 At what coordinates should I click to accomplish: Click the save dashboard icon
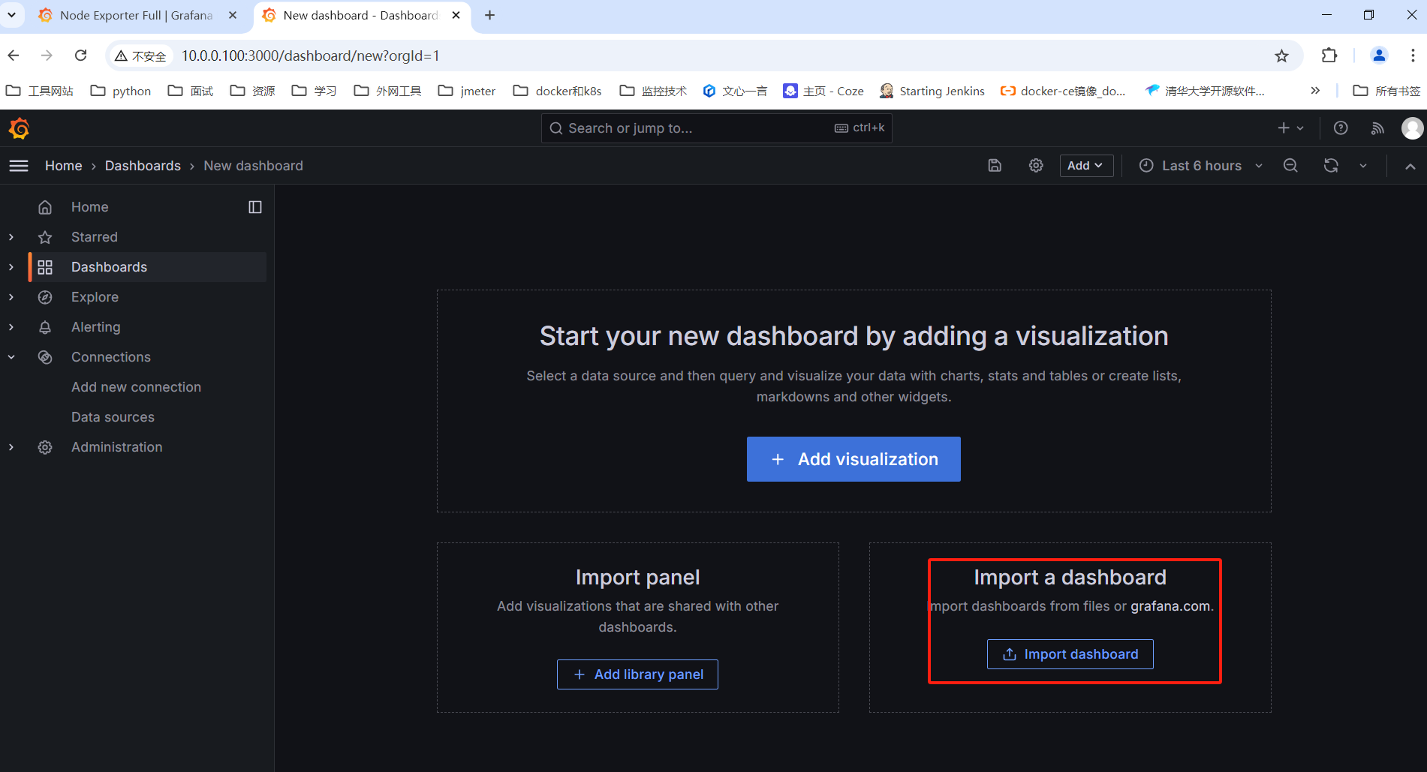(x=995, y=166)
